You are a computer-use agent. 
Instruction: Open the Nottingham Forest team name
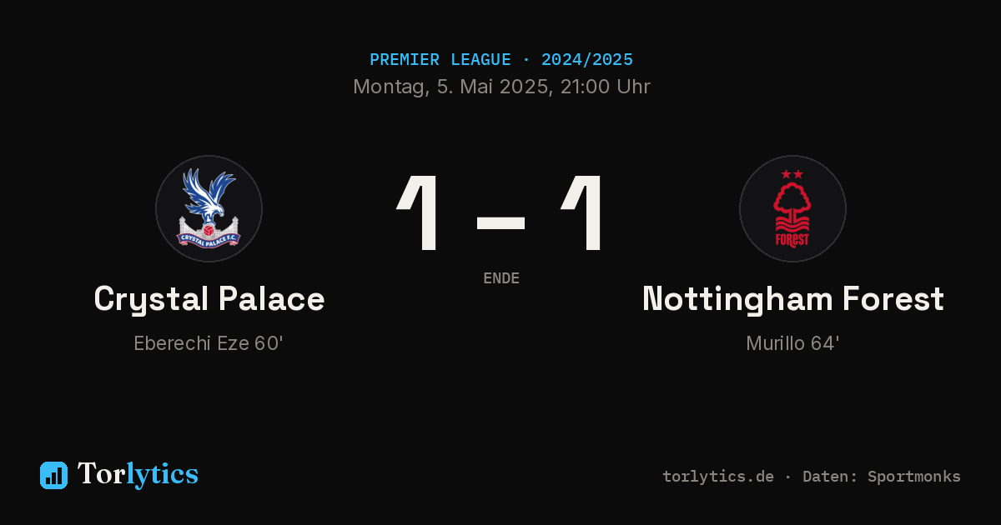coord(792,298)
